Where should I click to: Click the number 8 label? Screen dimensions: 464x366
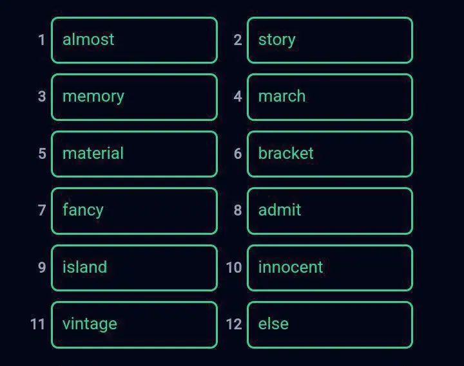(238, 210)
